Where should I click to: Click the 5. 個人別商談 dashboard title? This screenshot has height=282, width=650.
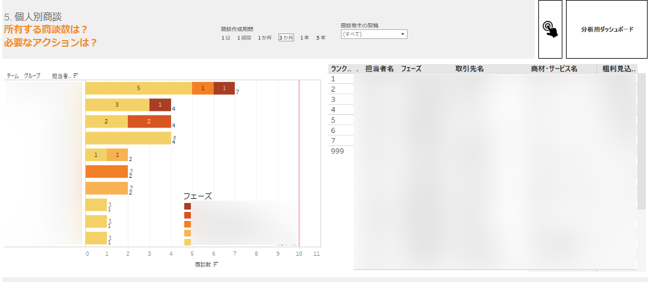tap(33, 17)
